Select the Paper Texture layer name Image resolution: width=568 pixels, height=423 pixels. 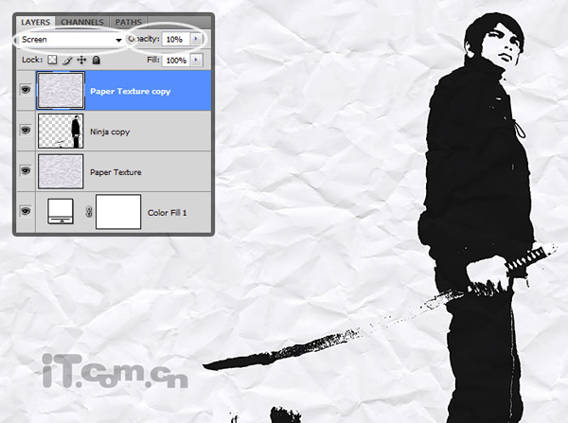(x=115, y=172)
